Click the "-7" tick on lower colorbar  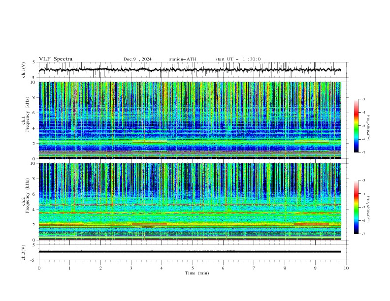[363, 234]
